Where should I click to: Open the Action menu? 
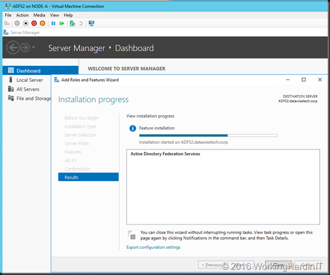[x=22, y=15]
